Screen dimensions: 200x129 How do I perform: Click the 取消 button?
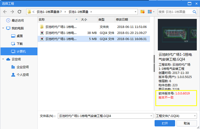coord(186,123)
